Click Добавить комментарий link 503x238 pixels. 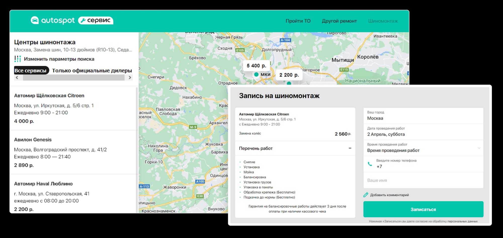click(389, 195)
